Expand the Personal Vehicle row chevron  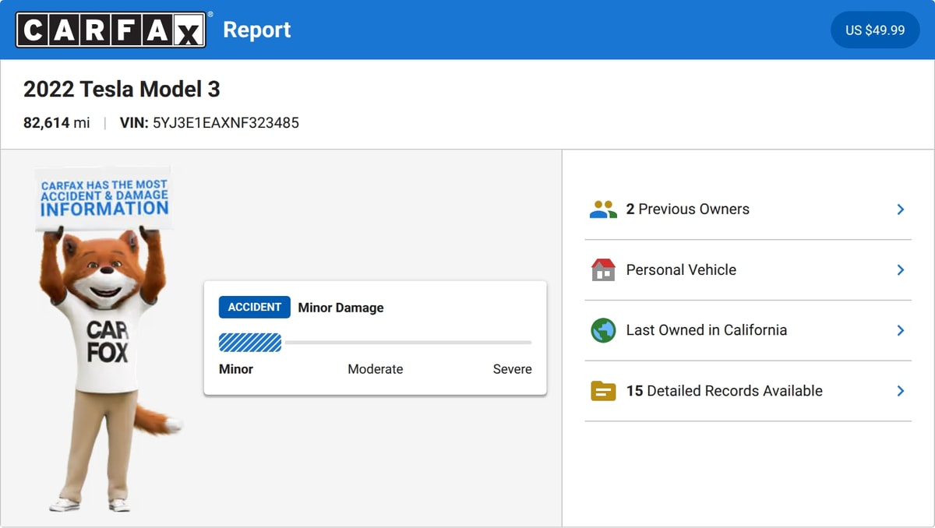(x=900, y=269)
